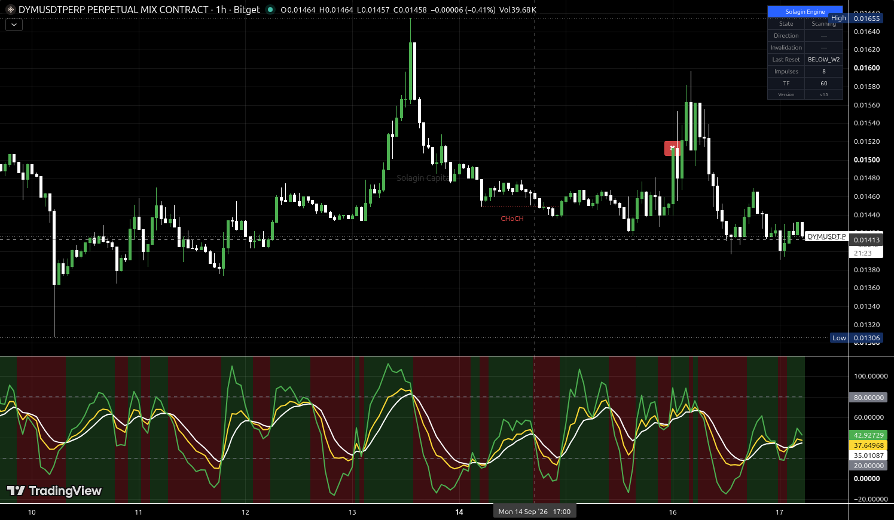This screenshot has width=894, height=520.
Task: Click the 0.01500 price axis label
Action: pos(866,160)
